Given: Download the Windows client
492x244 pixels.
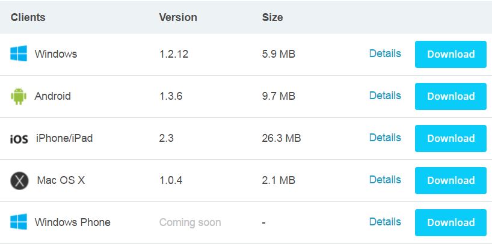Looking at the screenshot, I should 450,54.
